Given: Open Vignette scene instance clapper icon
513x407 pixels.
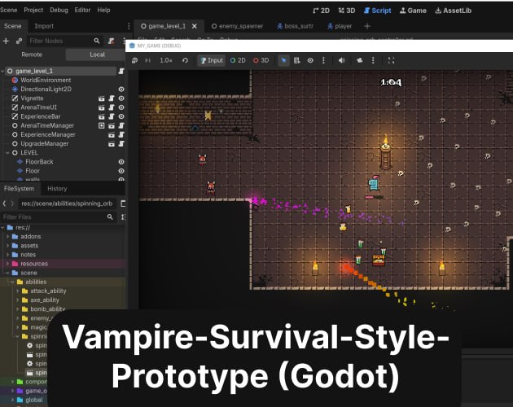Looking at the screenshot, I should (102, 98).
